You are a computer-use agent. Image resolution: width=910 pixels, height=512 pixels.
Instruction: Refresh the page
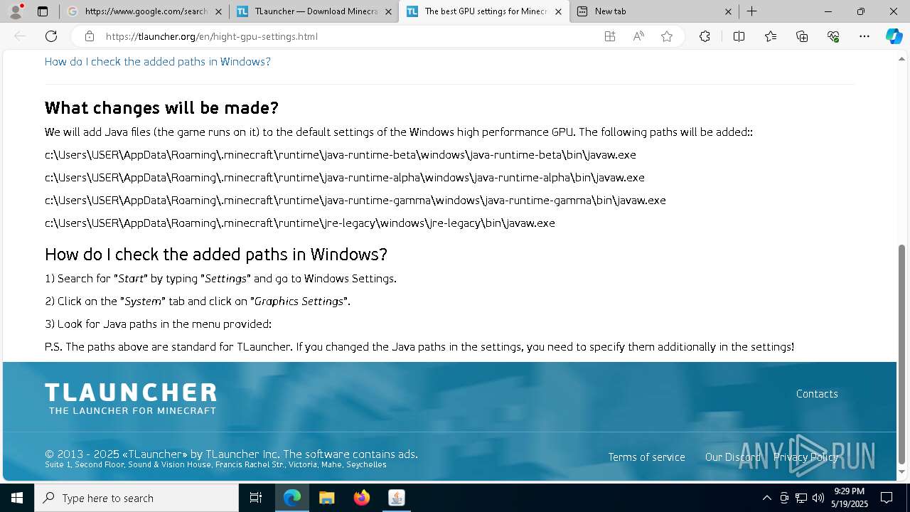pyautogui.click(x=51, y=36)
